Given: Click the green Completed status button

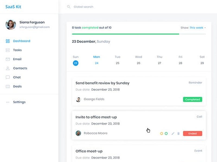Looking at the screenshot, I should tap(192, 99).
